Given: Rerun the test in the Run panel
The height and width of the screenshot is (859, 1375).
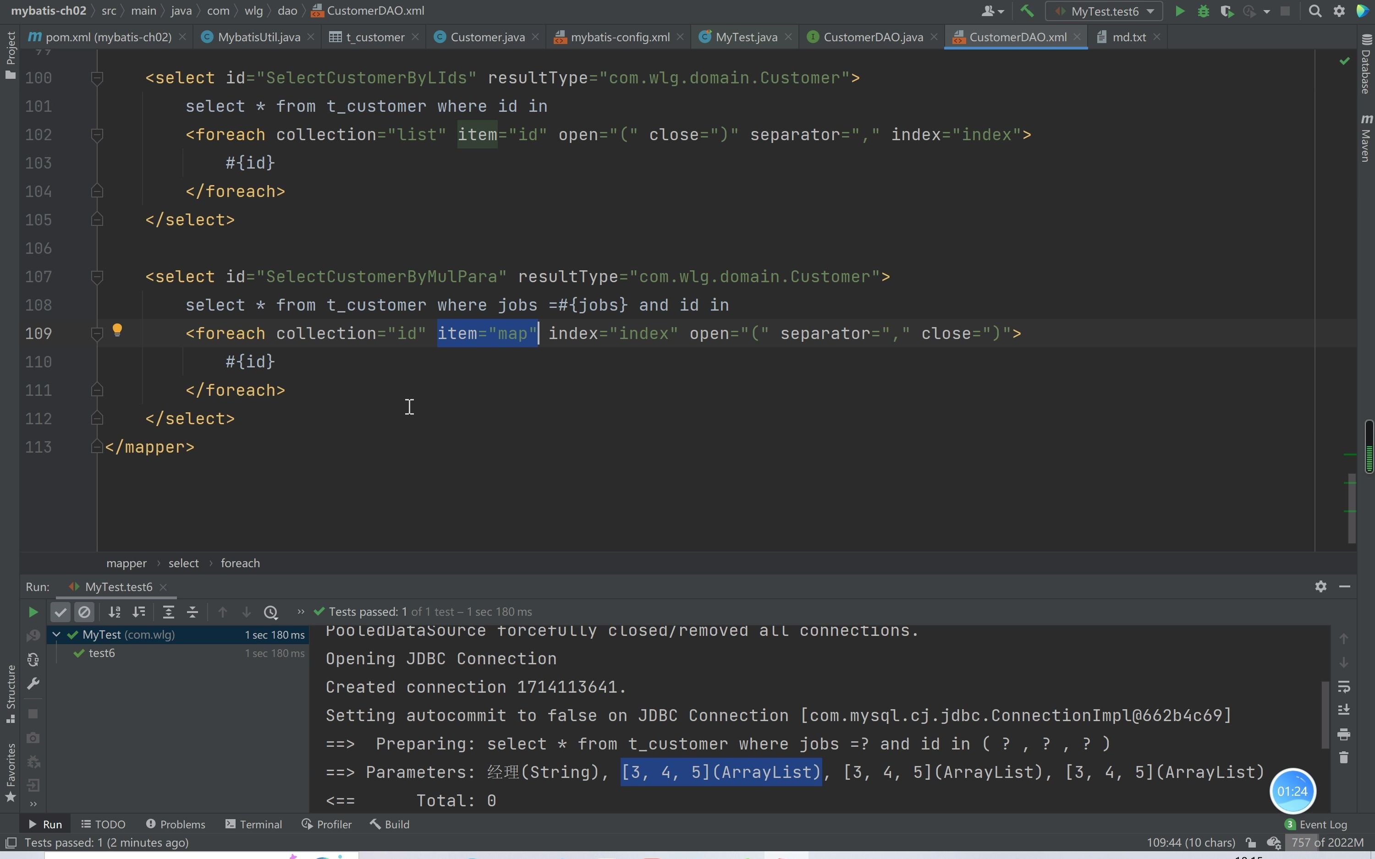Looking at the screenshot, I should point(33,612).
